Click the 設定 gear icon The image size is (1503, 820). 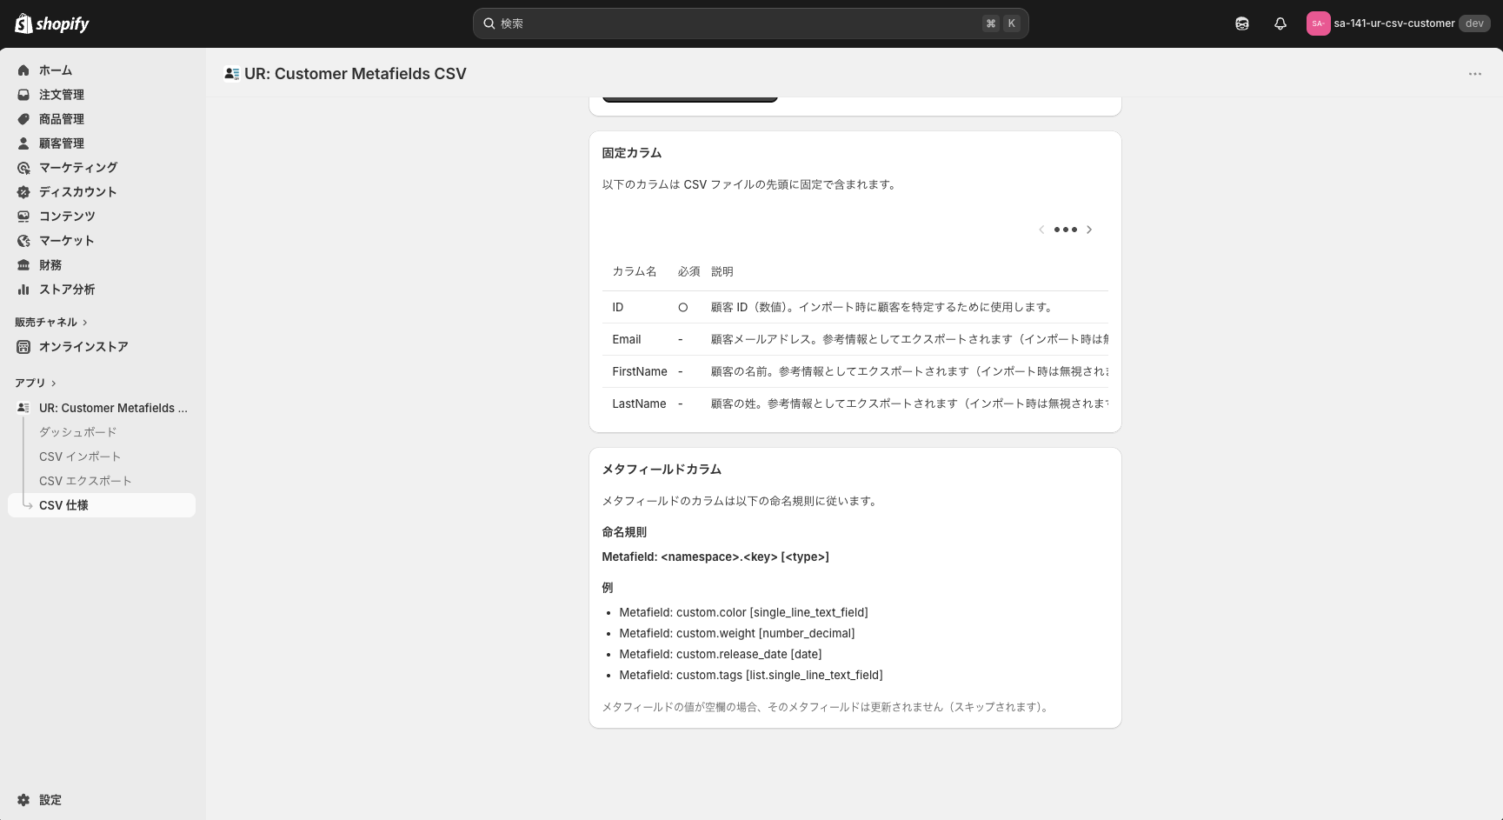(23, 800)
